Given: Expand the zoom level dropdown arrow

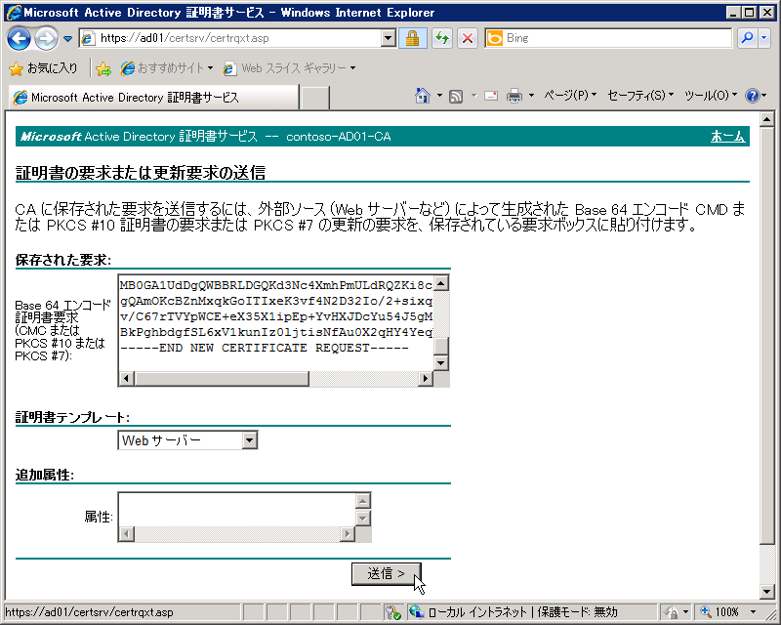Looking at the screenshot, I should click(x=753, y=612).
